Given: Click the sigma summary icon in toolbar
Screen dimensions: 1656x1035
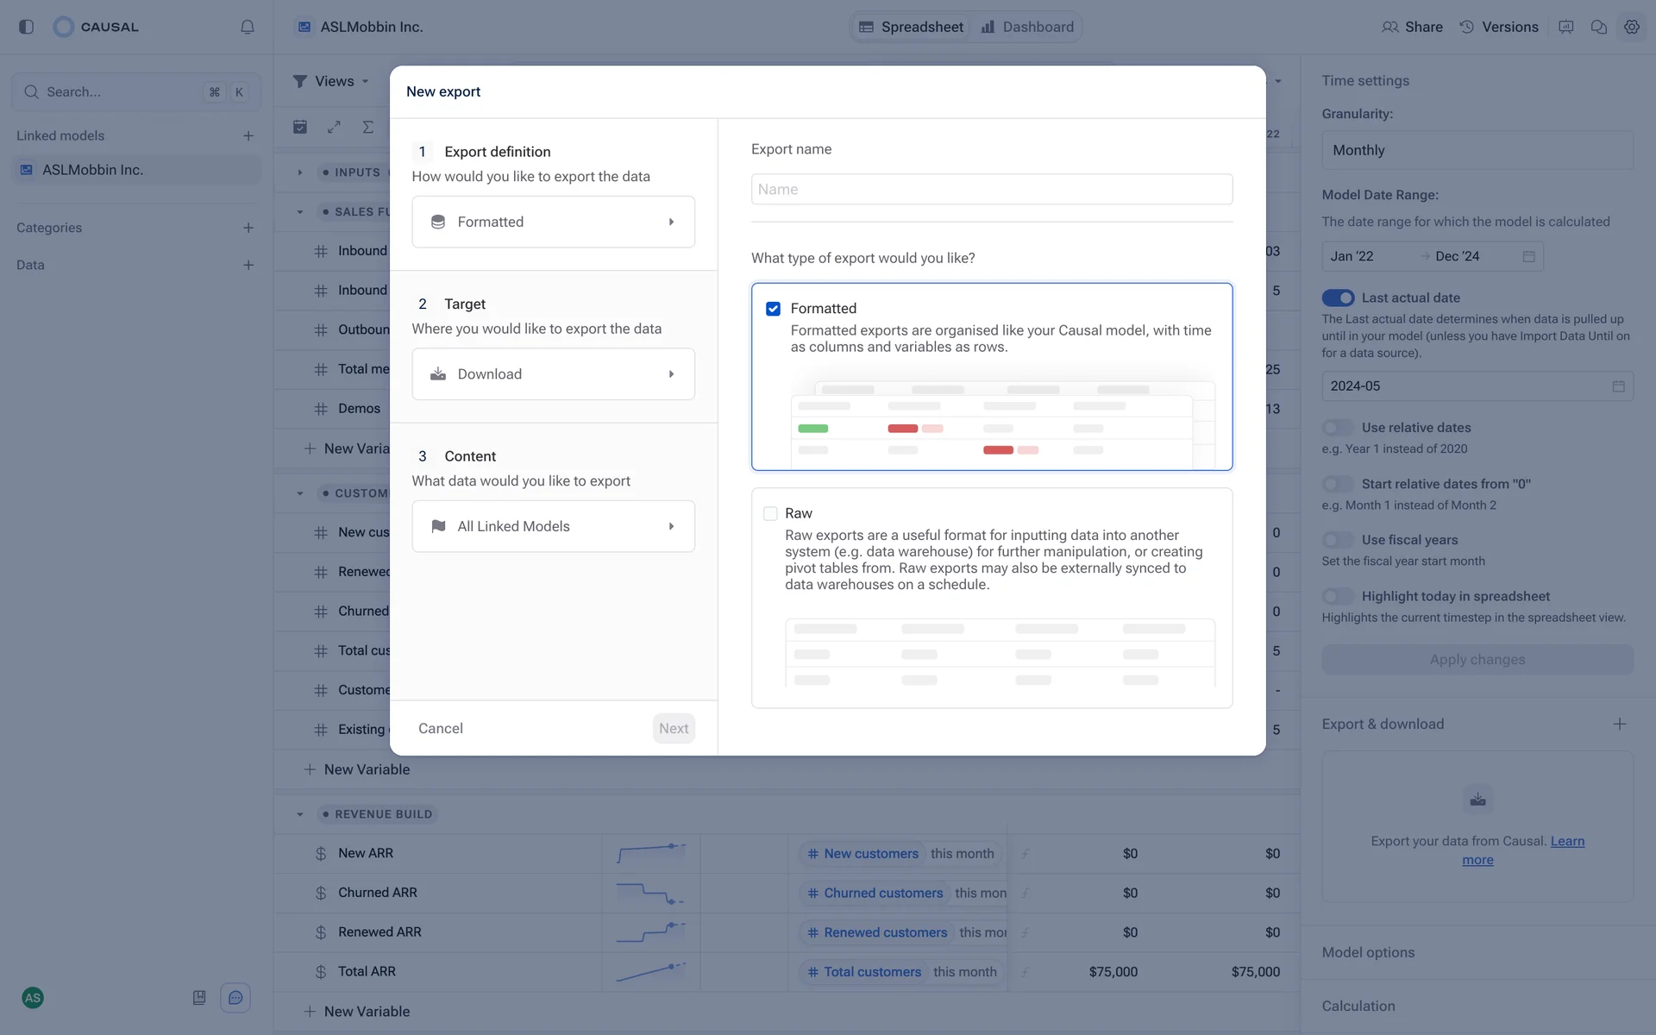Looking at the screenshot, I should click(x=368, y=127).
